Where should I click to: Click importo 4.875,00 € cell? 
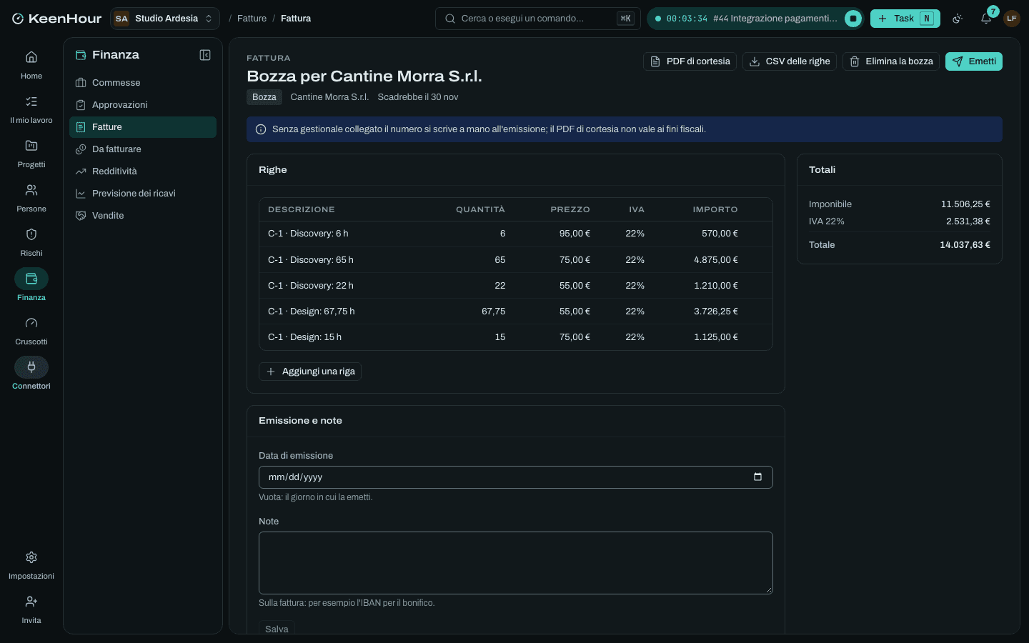click(716, 260)
